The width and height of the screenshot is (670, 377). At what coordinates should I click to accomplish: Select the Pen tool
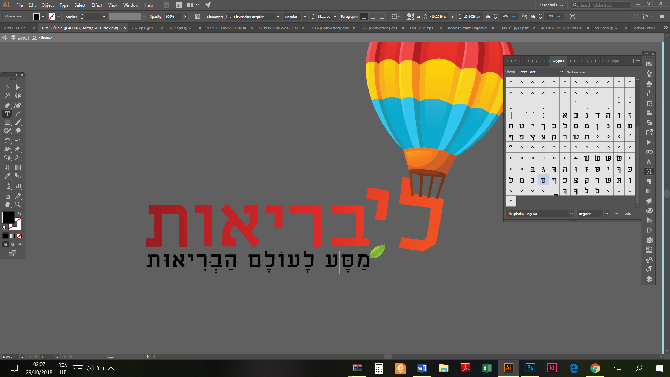click(7, 105)
